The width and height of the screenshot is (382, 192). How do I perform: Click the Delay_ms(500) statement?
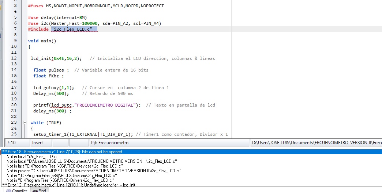[x=51, y=93]
